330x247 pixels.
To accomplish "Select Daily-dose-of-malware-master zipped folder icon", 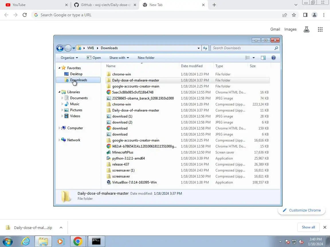I will click(x=109, y=110).
